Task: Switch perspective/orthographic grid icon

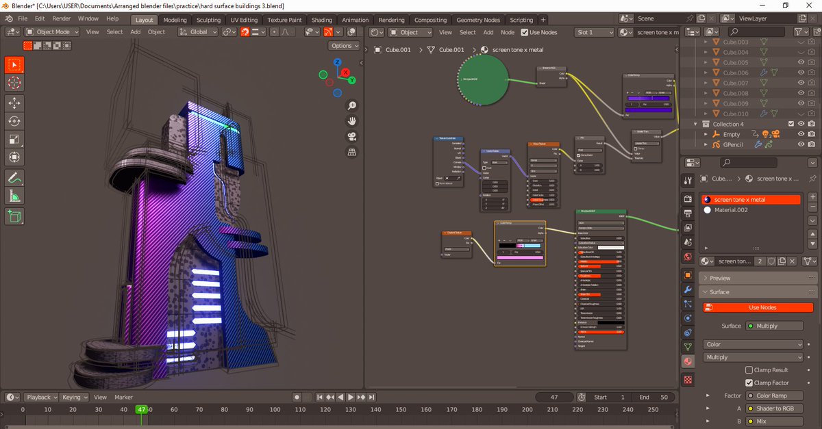Action: tap(351, 153)
